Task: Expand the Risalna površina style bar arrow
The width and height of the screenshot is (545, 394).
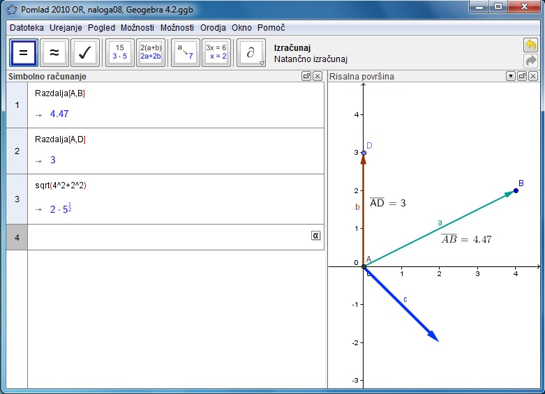Action: click(x=511, y=77)
